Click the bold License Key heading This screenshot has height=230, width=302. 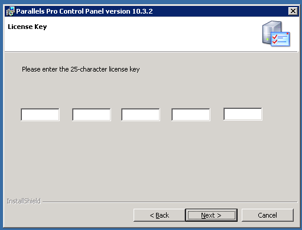coord(27,27)
